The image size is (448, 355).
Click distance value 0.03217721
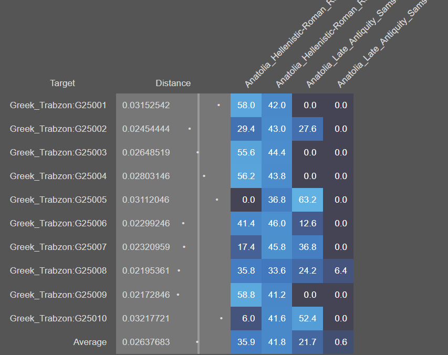tap(145, 318)
